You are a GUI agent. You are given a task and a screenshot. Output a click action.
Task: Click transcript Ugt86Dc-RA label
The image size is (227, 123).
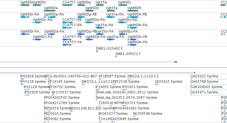(43, 20)
